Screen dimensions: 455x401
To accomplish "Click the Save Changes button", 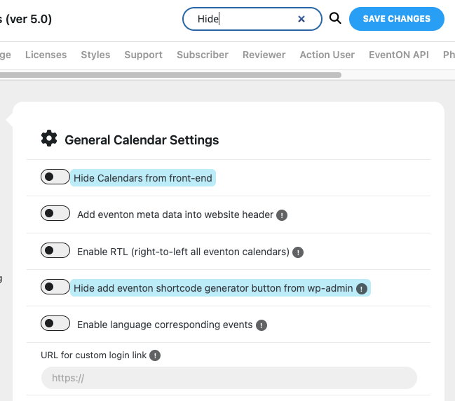I will (x=396, y=19).
